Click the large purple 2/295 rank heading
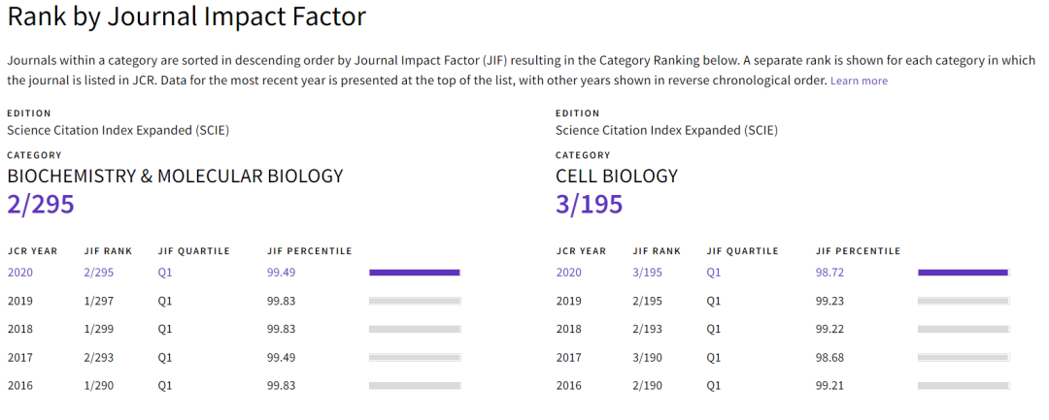The width and height of the screenshot is (1049, 420). pyautogui.click(x=41, y=205)
